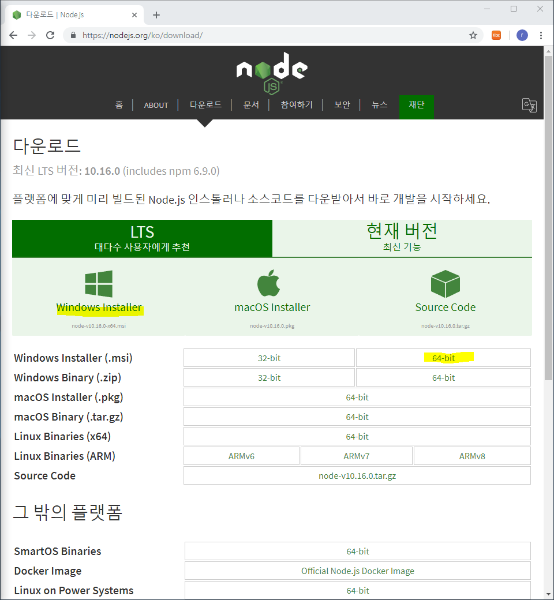The width and height of the screenshot is (554, 600).
Task: Click the Linux Binaries (ARM) row label
Action: pyautogui.click(x=65, y=456)
